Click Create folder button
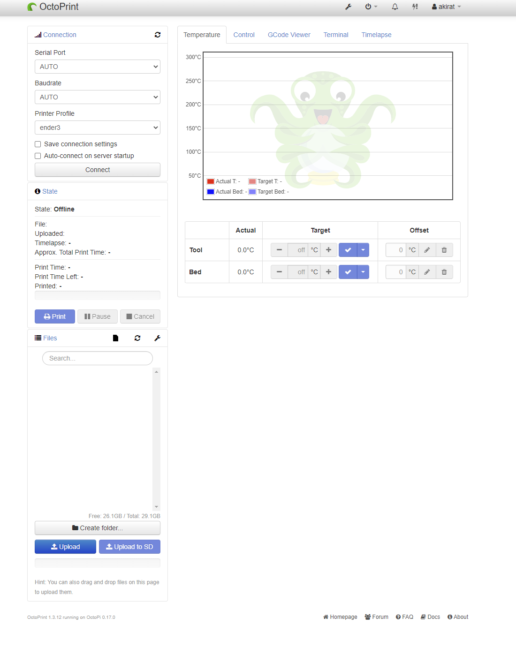Viewport: 516px width, 662px height. 98,528
